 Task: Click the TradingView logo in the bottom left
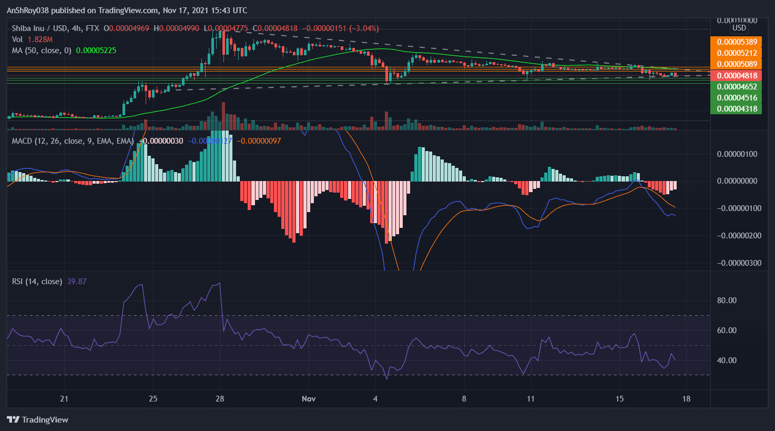[x=37, y=420]
